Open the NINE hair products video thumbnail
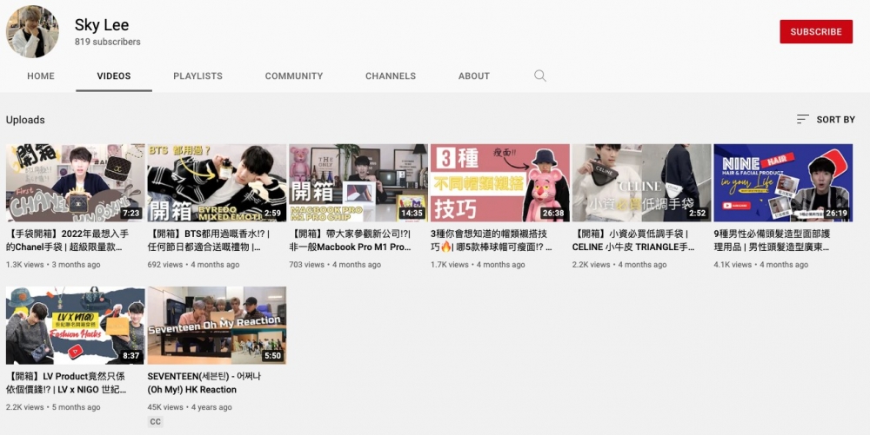This screenshot has width=870, height=435. 783,182
